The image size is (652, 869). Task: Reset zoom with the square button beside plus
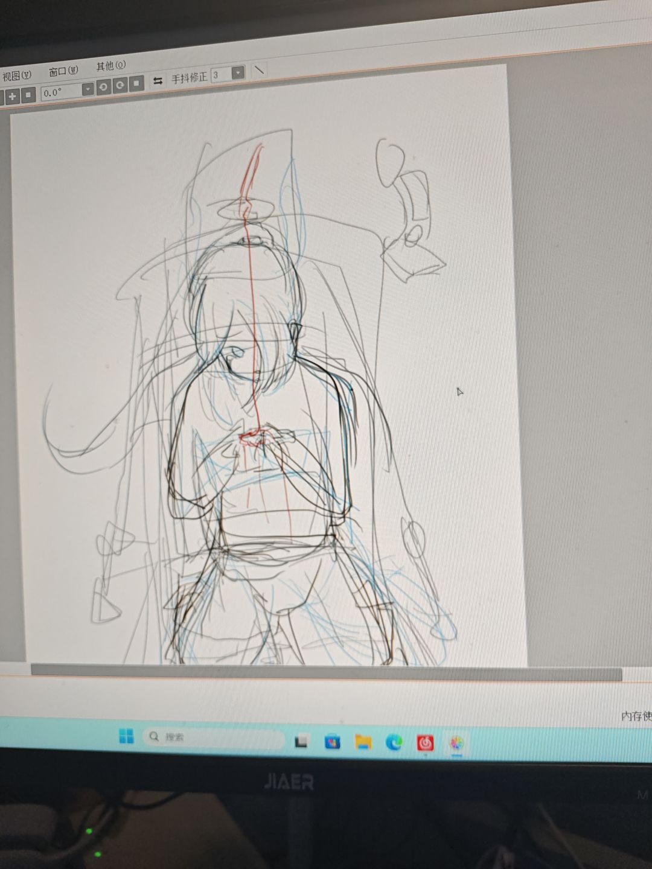click(28, 95)
